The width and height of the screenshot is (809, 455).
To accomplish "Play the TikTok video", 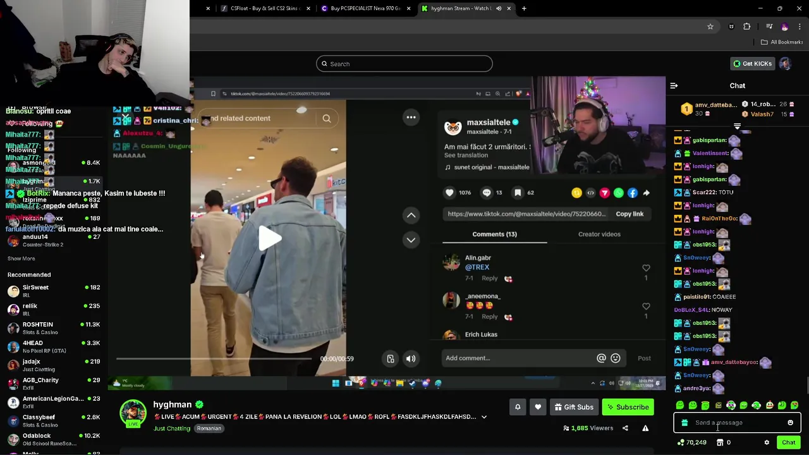I will (x=270, y=238).
